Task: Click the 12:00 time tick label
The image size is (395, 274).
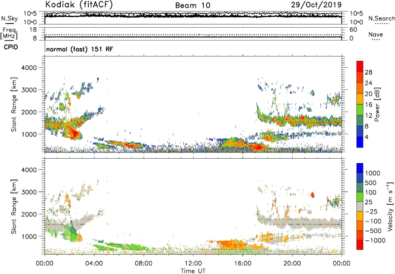Action: point(193,264)
